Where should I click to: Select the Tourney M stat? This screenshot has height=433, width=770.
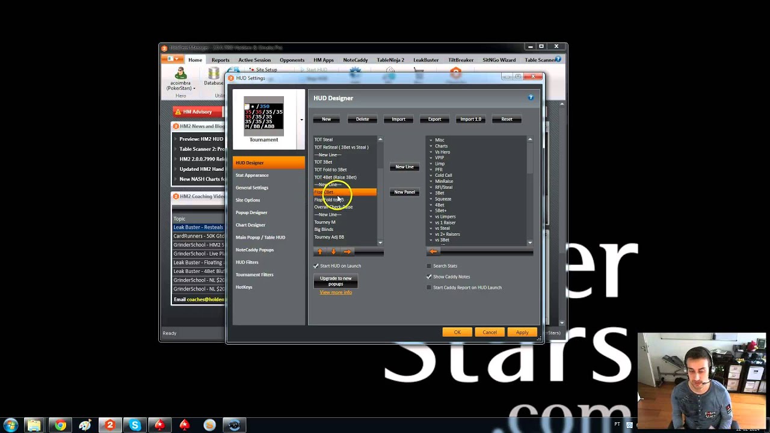pyautogui.click(x=345, y=222)
